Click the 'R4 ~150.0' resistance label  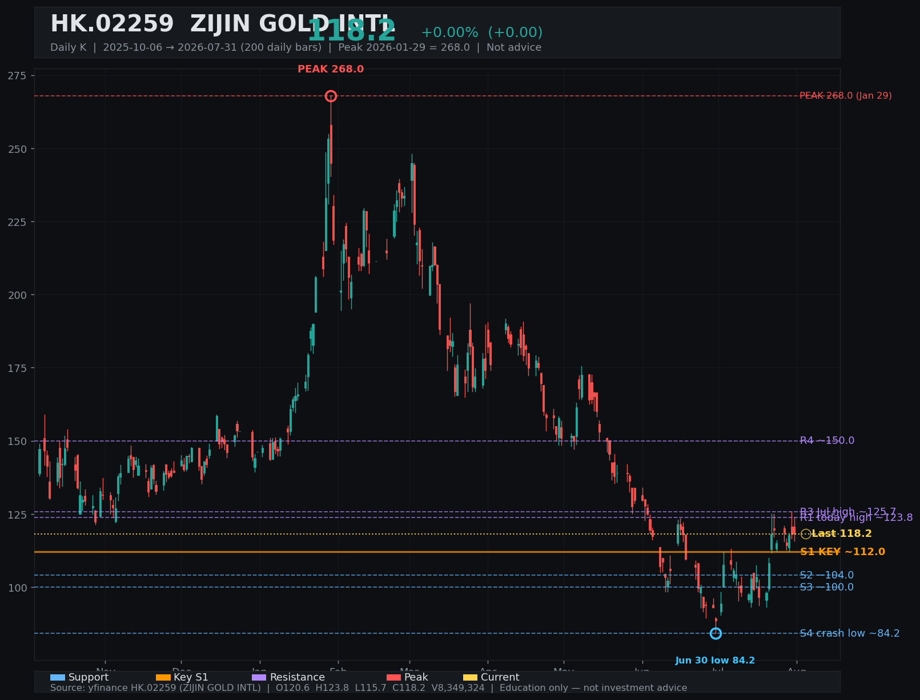(x=827, y=441)
